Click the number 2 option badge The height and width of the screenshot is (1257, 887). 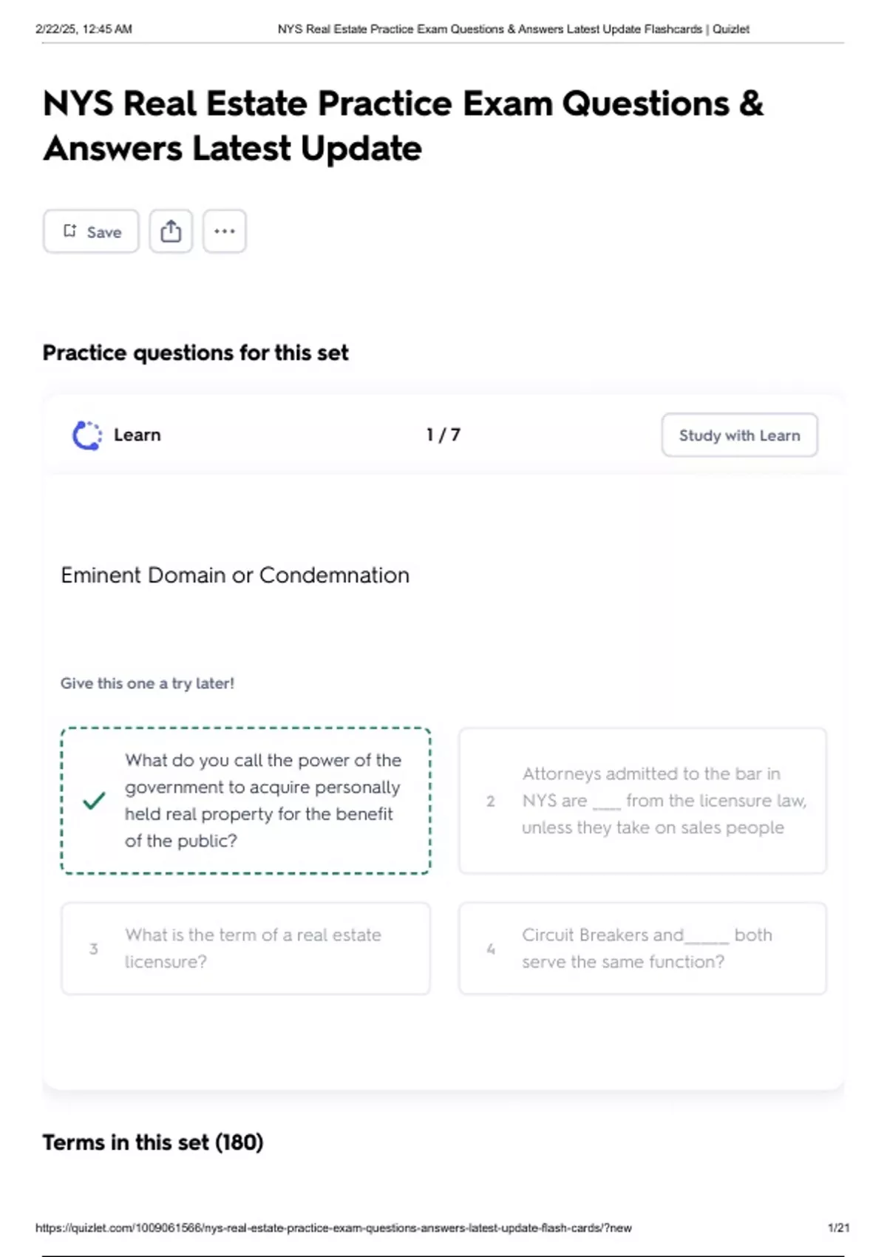[x=491, y=801]
